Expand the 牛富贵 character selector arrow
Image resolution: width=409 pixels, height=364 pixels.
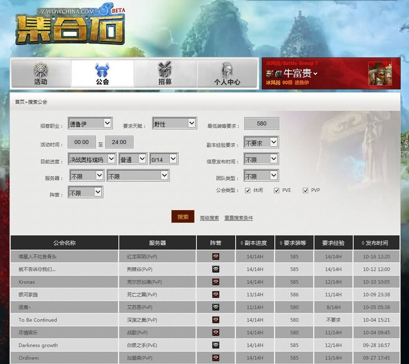coord(316,74)
